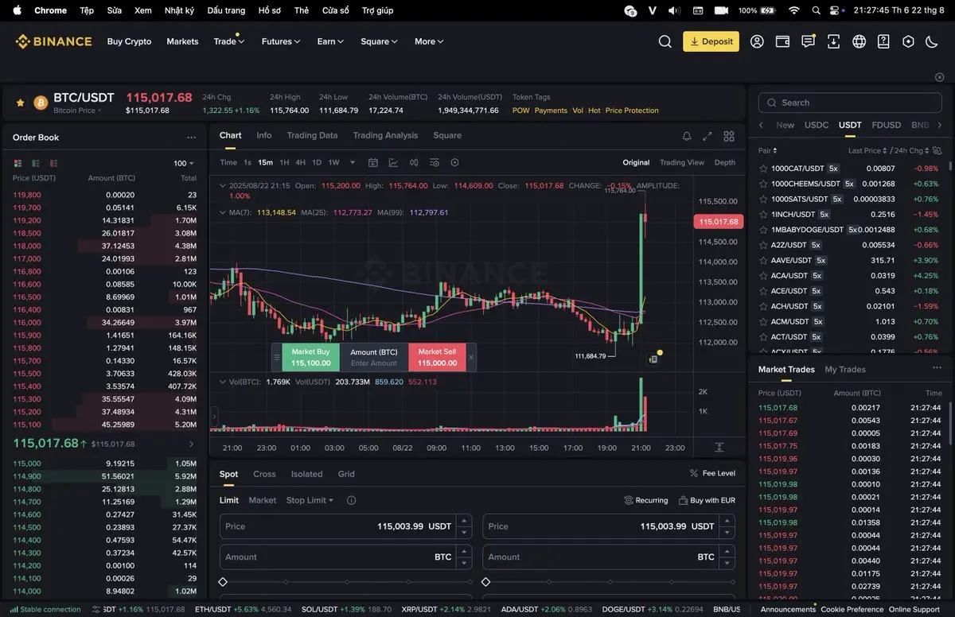Open the limit order info icon
955x617 pixels.
(351, 500)
